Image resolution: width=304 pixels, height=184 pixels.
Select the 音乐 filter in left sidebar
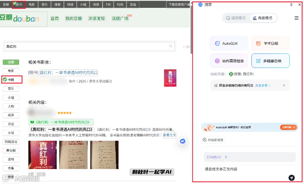[11, 88]
